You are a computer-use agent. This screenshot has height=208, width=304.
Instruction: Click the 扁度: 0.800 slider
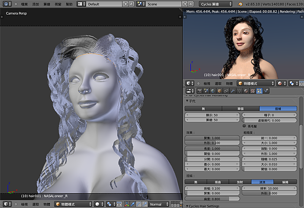212,199
